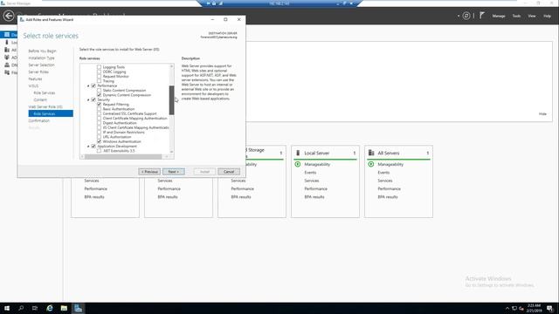The image size is (559, 314).
Task: Open the Help menu
Action: point(547,16)
